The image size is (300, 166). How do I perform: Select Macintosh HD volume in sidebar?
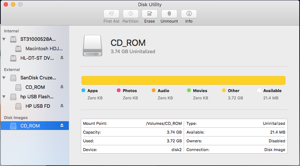[44, 48]
